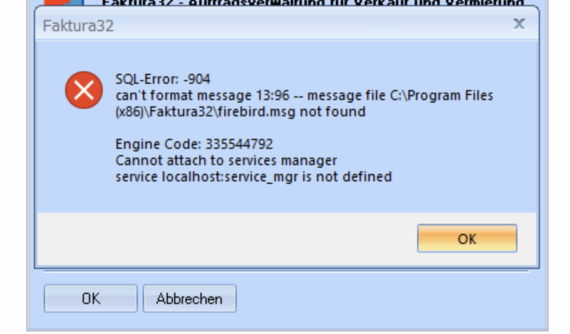Click the blank blue area below the error icon
Screen dimensions: 570x334
(84, 156)
